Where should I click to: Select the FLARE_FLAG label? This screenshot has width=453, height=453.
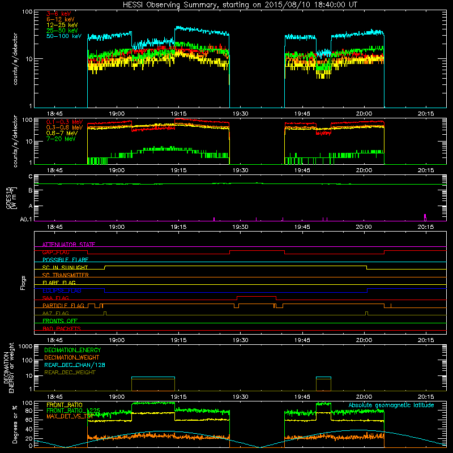(x=59, y=283)
